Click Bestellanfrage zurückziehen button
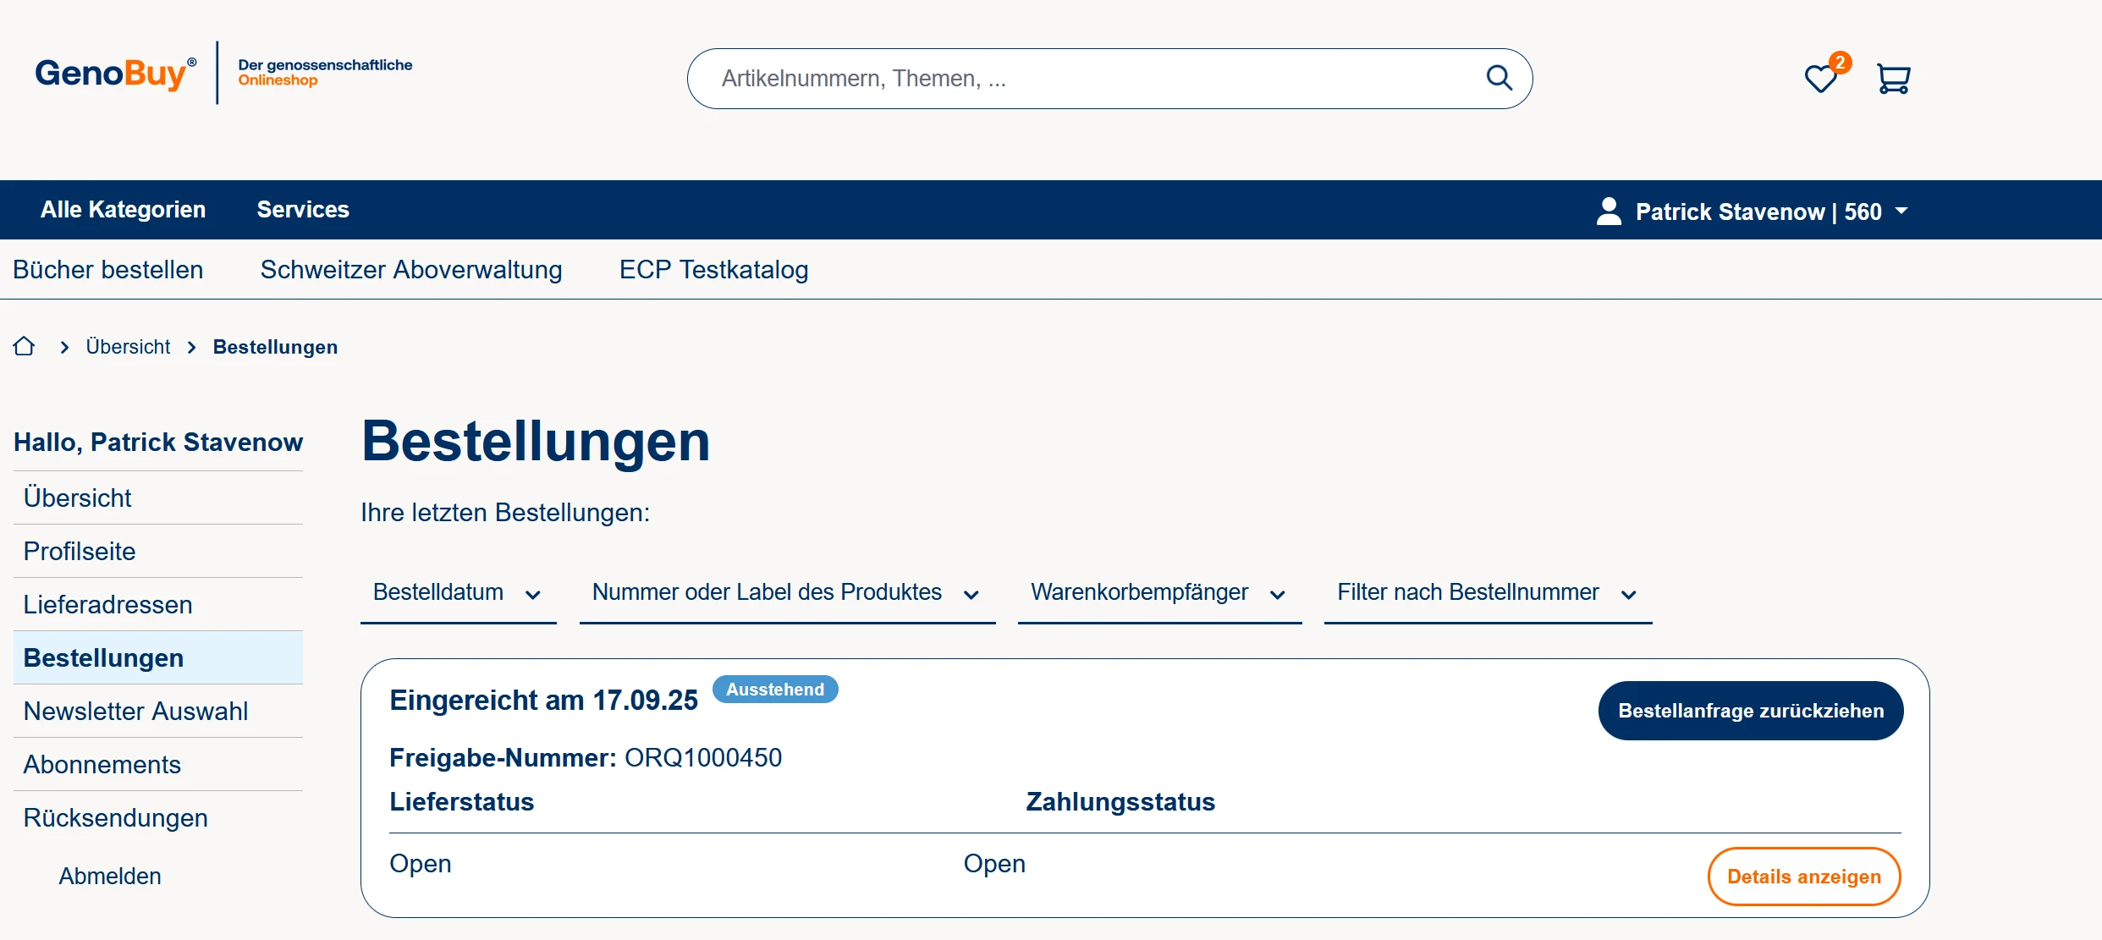 (x=1750, y=711)
